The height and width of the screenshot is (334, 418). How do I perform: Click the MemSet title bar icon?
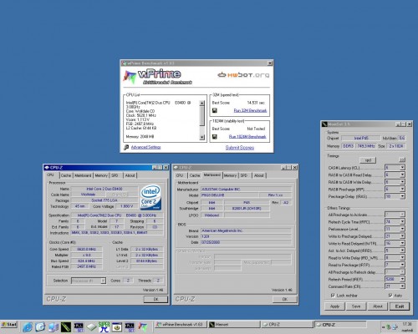tap(324, 124)
